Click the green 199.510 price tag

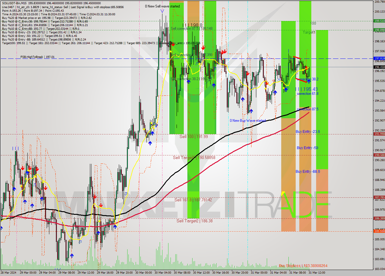click(x=379, y=21)
